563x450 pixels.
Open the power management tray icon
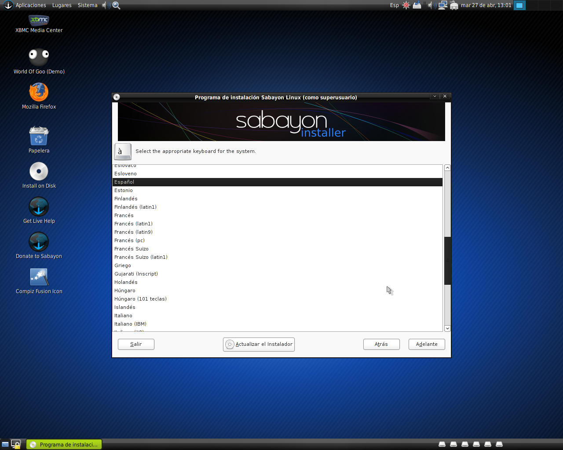pos(417,5)
